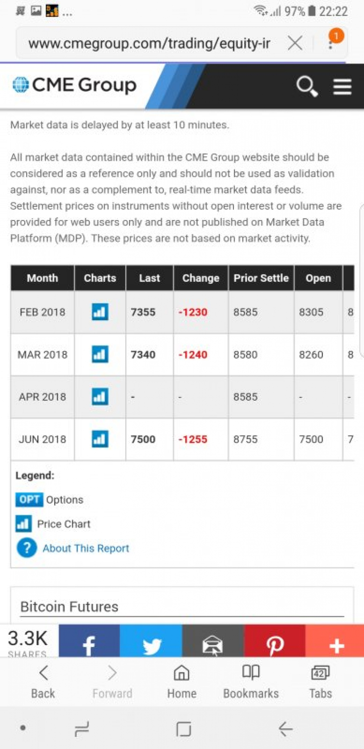View price chart for MAR 2018
Image resolution: width=364 pixels, height=749 pixels.
100,355
